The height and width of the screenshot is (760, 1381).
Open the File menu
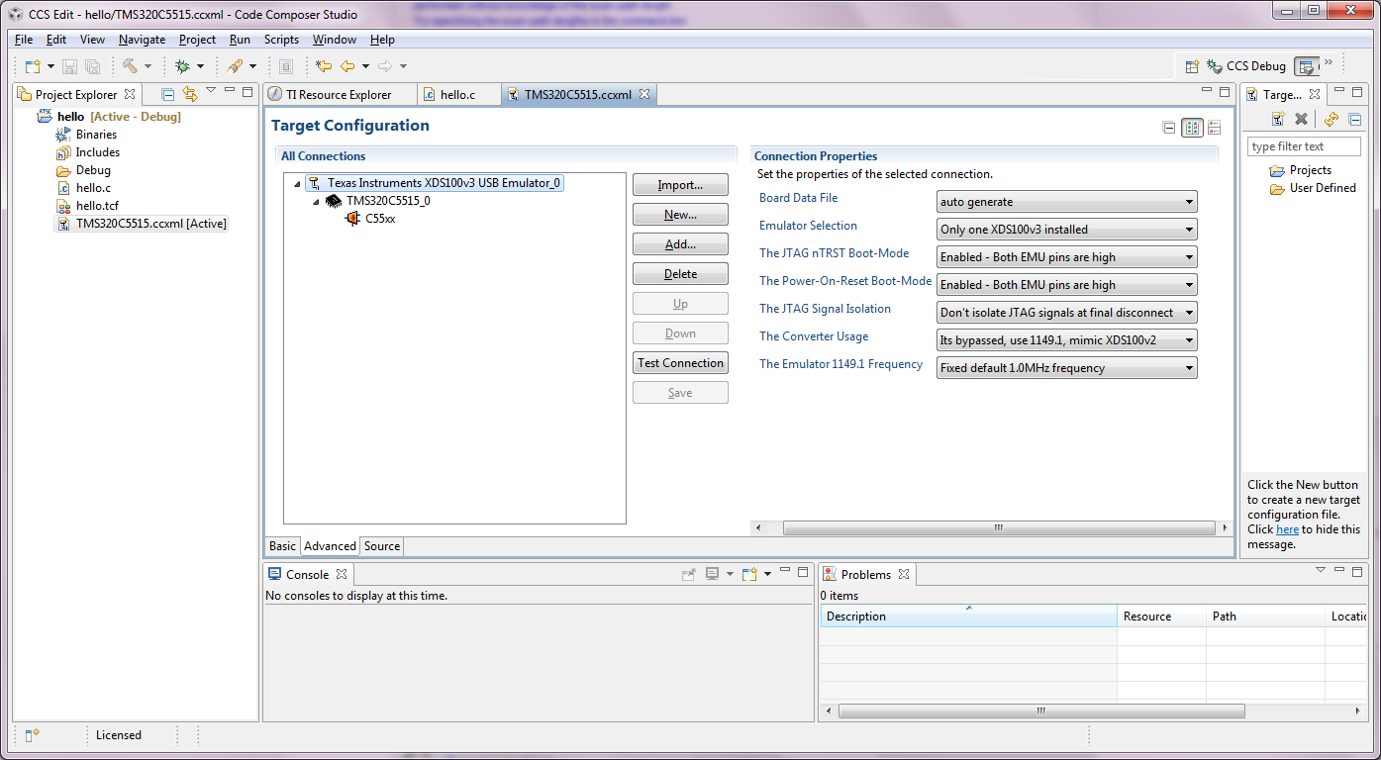[x=24, y=40]
